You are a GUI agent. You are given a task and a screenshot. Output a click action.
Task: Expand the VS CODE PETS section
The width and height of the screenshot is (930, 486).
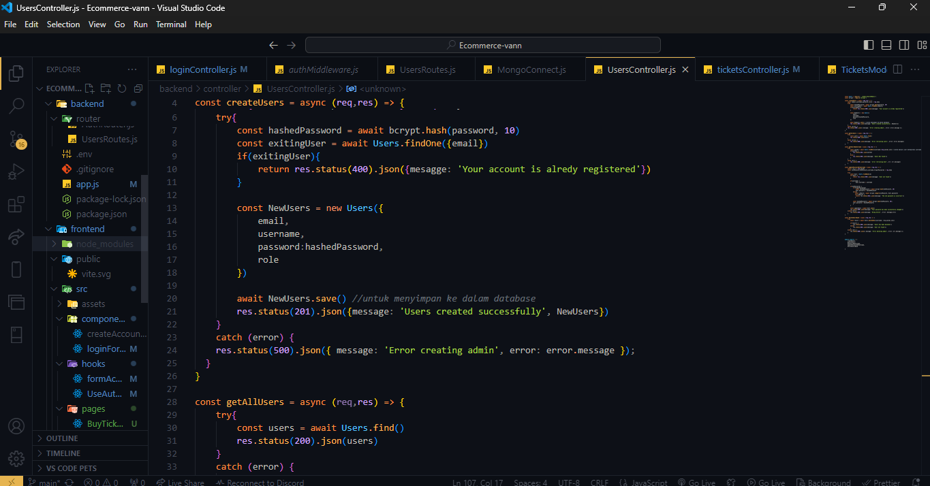pos(71,468)
